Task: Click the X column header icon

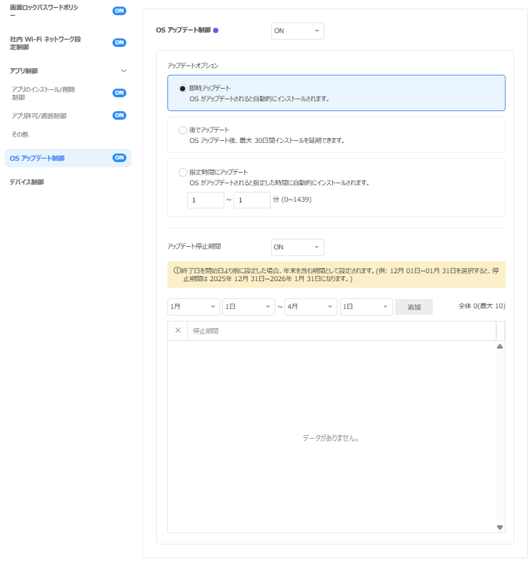Action: click(x=178, y=330)
